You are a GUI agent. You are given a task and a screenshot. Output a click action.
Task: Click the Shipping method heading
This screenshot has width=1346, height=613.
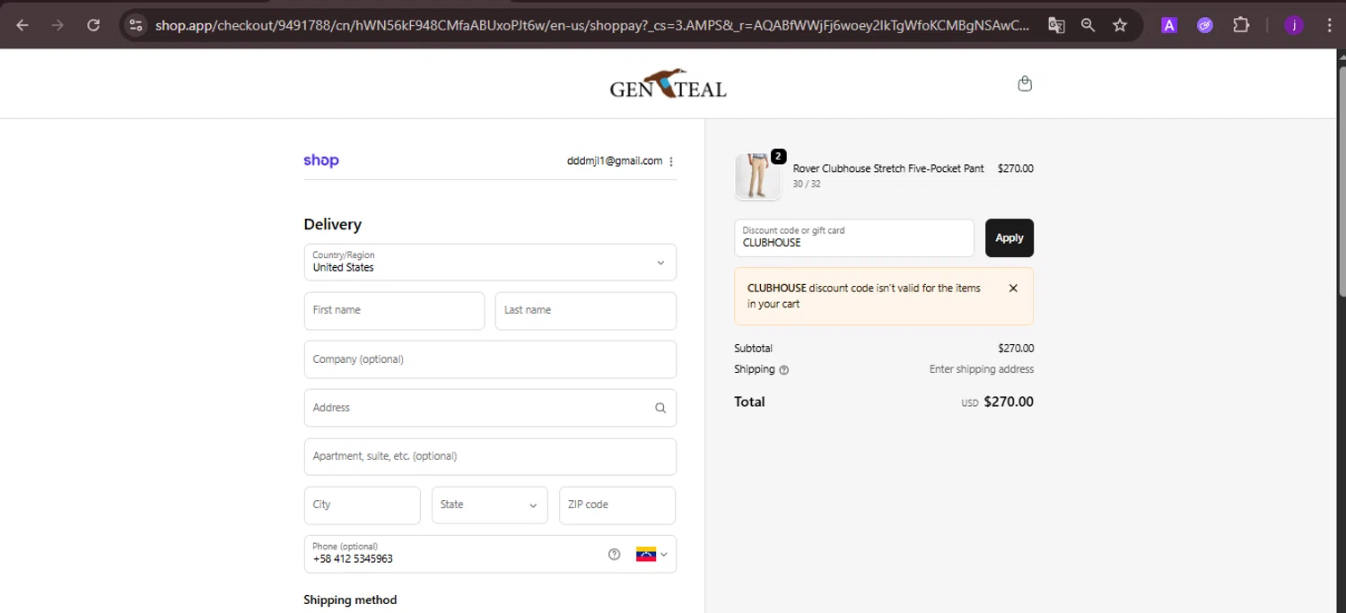350,600
